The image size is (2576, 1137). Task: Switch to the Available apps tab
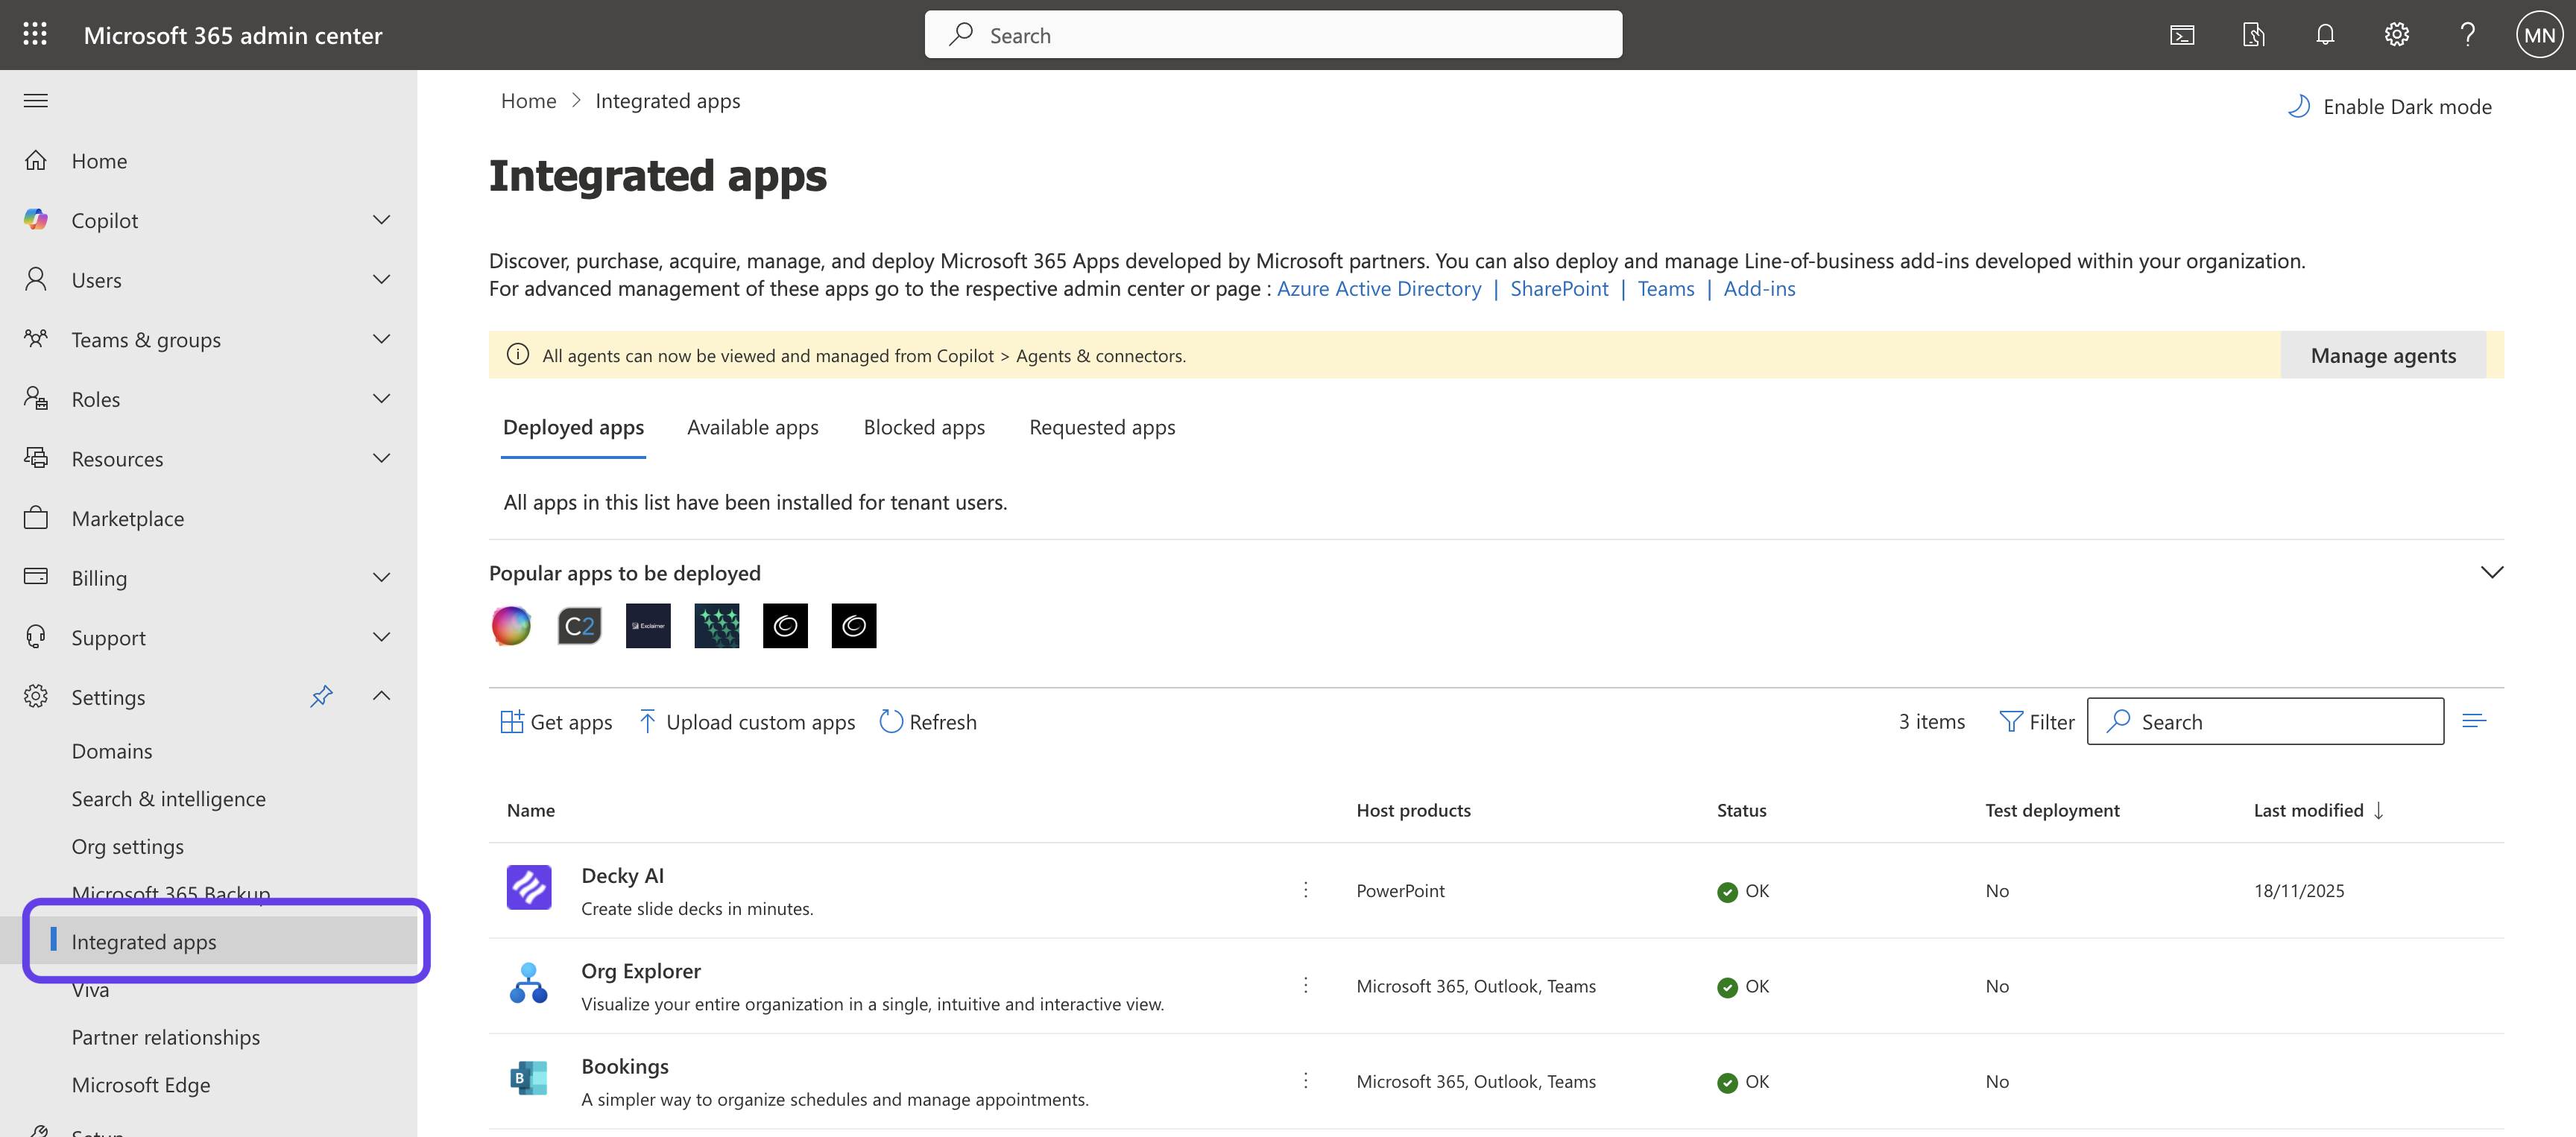coord(752,427)
